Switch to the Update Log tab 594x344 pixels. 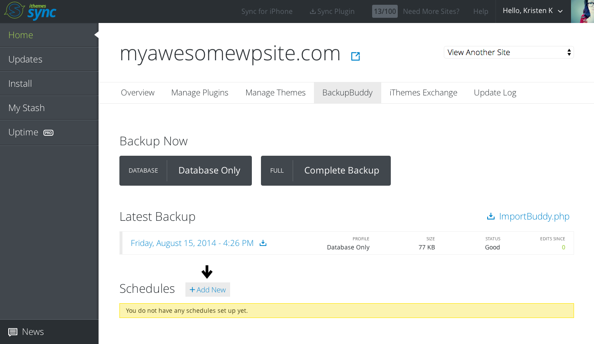pyautogui.click(x=495, y=92)
